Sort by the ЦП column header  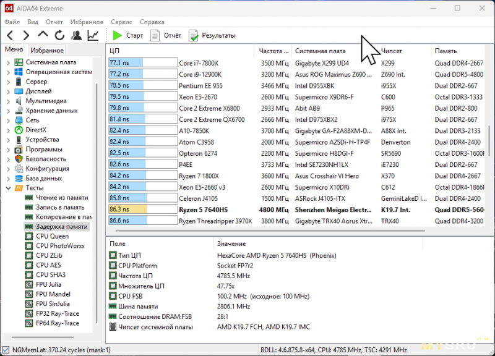click(x=180, y=51)
